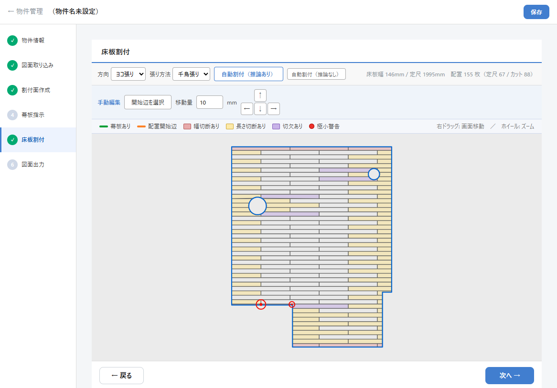Go to 図面出力 step in sidebar
The width and height of the screenshot is (557, 388).
(x=38, y=165)
